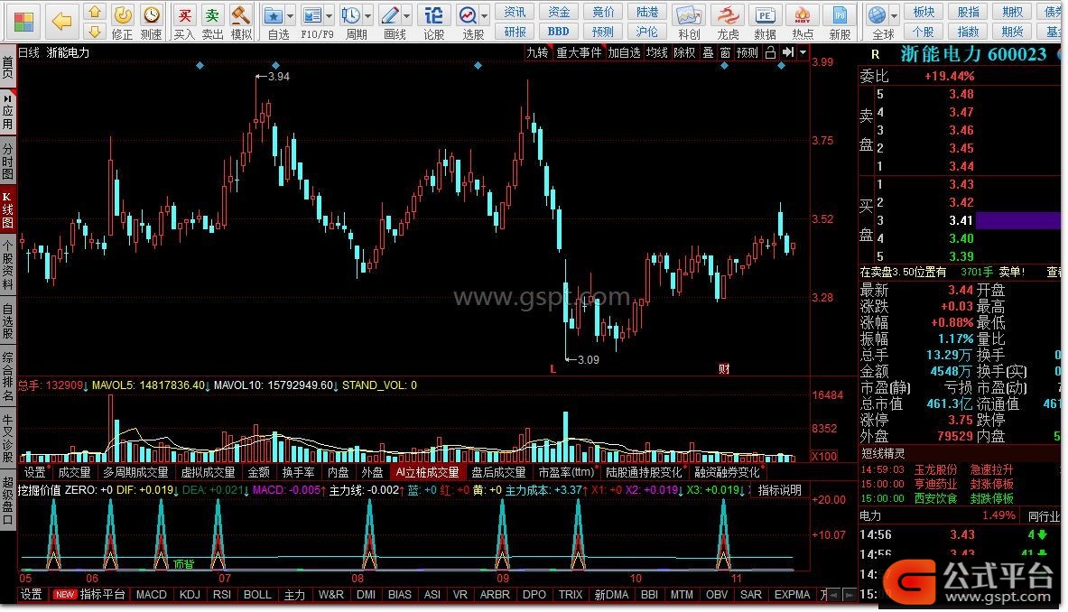Toggle 重大事件 major events display
The width and height of the screenshot is (1068, 612).
pyautogui.click(x=579, y=52)
